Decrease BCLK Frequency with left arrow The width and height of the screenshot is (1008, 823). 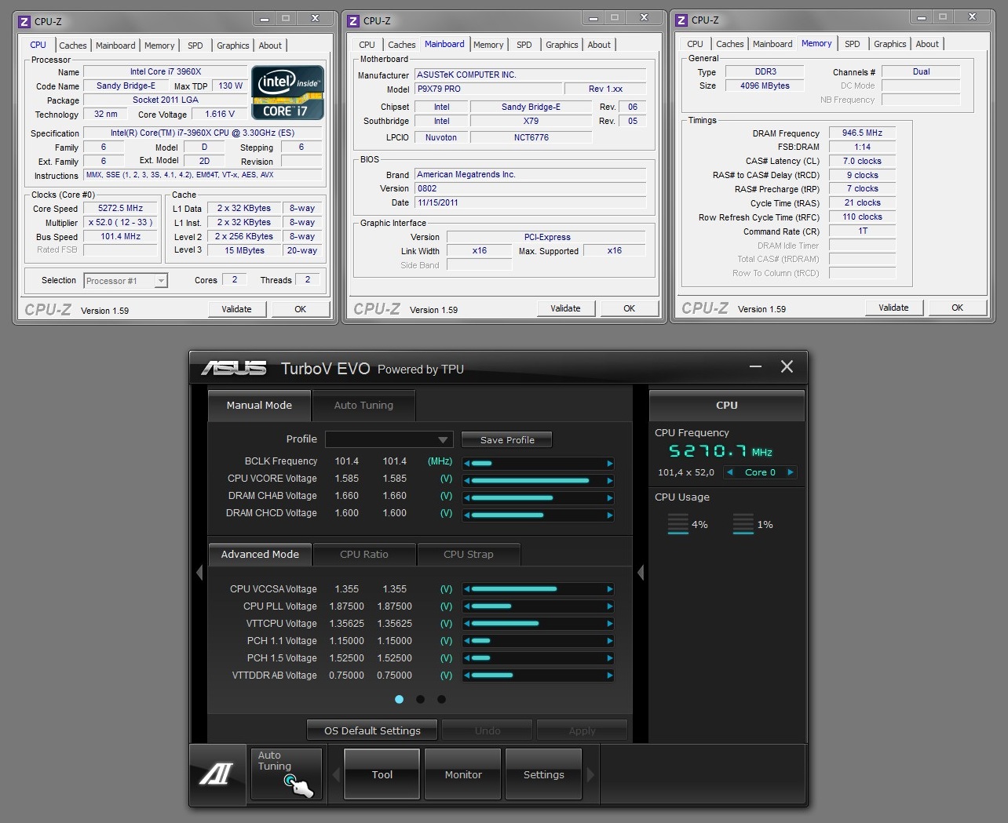click(467, 463)
